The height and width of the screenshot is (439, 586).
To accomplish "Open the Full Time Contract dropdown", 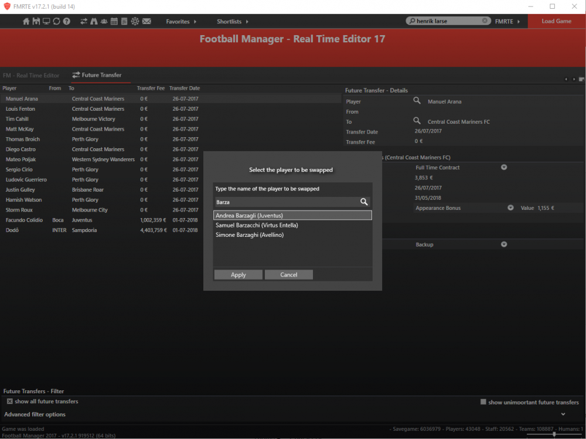I will click(x=504, y=167).
